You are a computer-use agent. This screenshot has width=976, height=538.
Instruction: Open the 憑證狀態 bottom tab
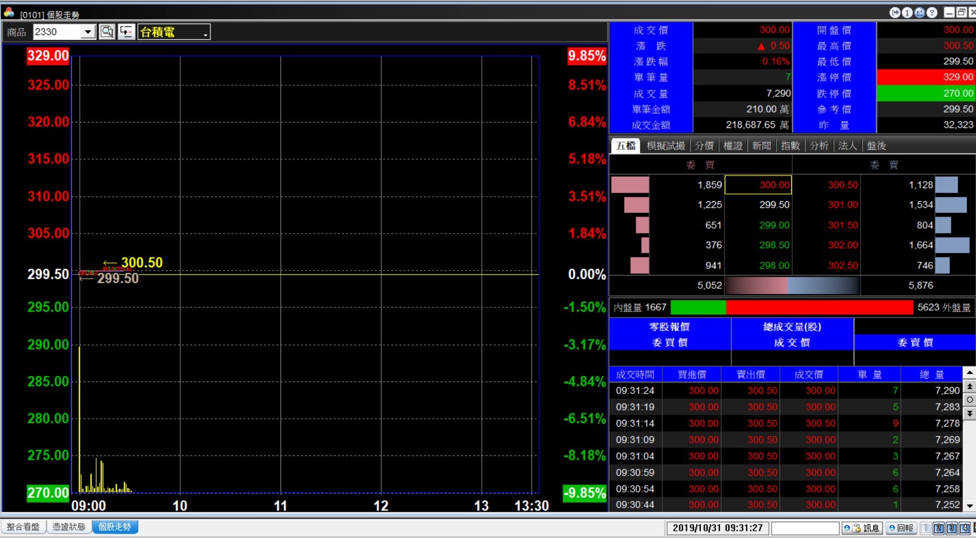pyautogui.click(x=69, y=527)
